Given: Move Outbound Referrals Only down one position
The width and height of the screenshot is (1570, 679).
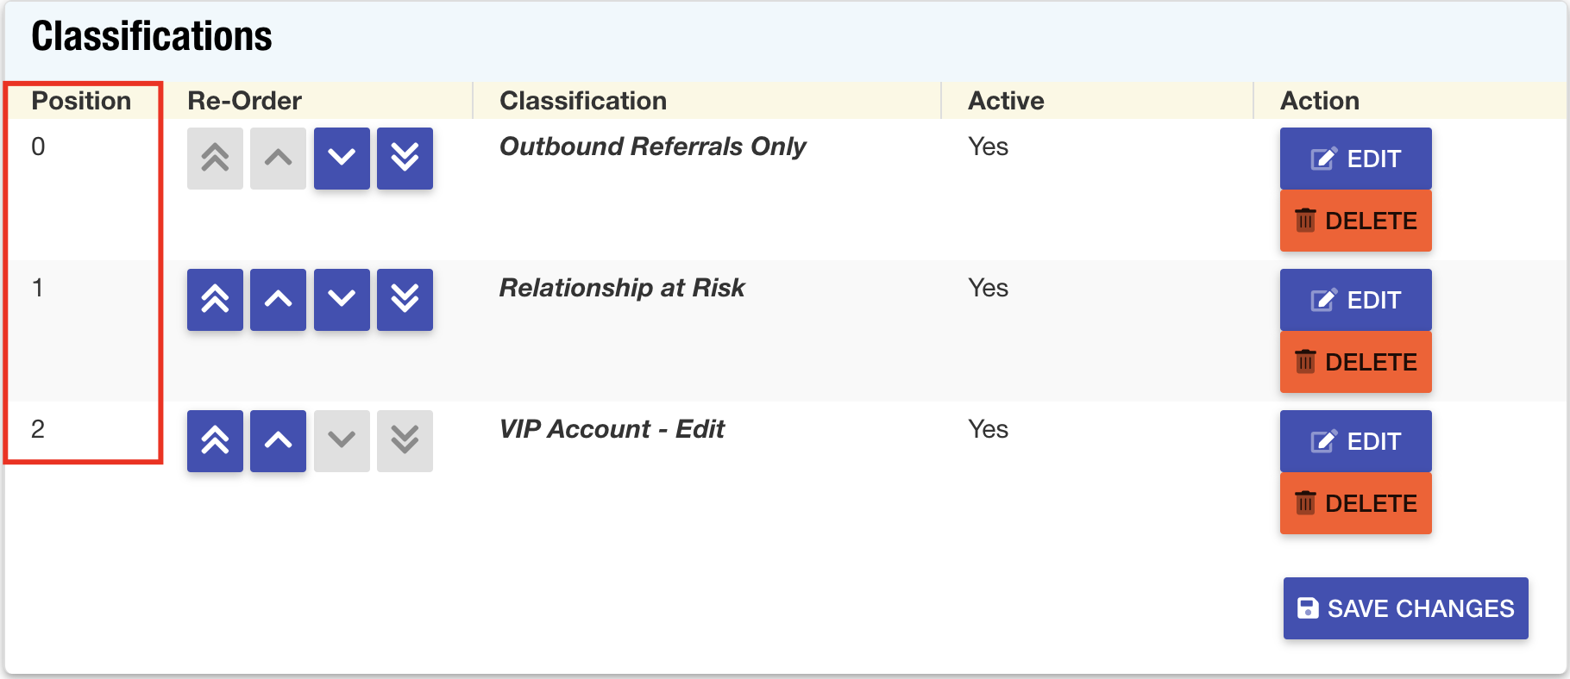Looking at the screenshot, I should 342,159.
